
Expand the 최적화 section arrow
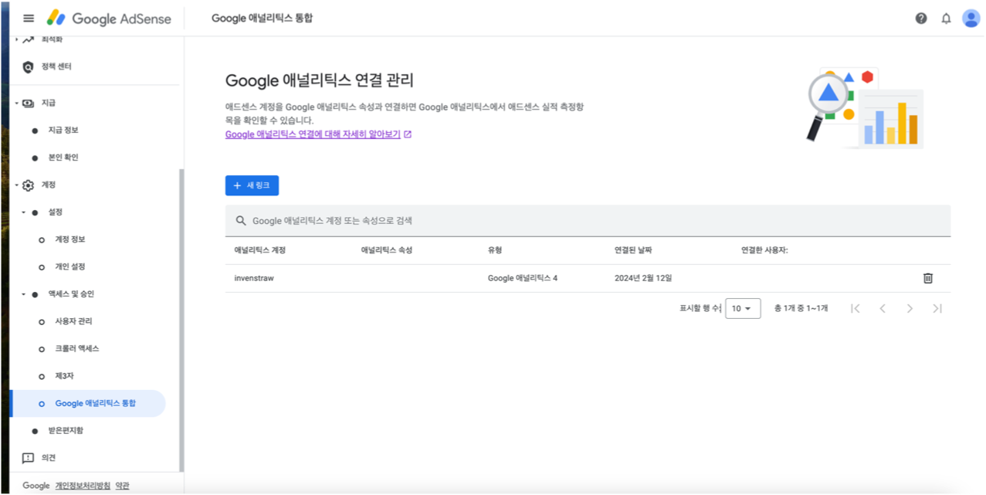pos(16,39)
